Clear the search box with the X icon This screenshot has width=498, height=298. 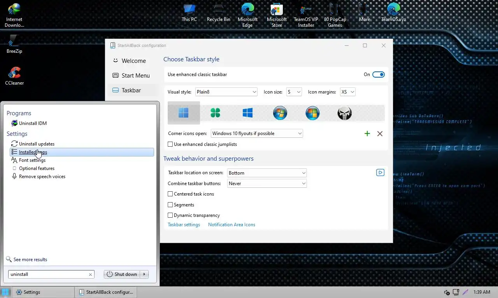click(x=90, y=274)
